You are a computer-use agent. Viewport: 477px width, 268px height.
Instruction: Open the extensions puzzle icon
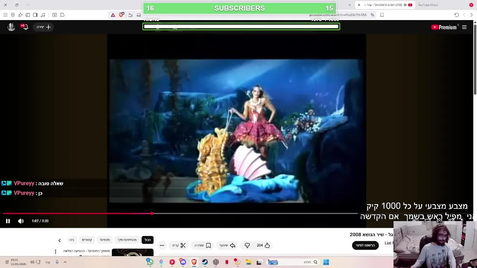(x=62, y=15)
